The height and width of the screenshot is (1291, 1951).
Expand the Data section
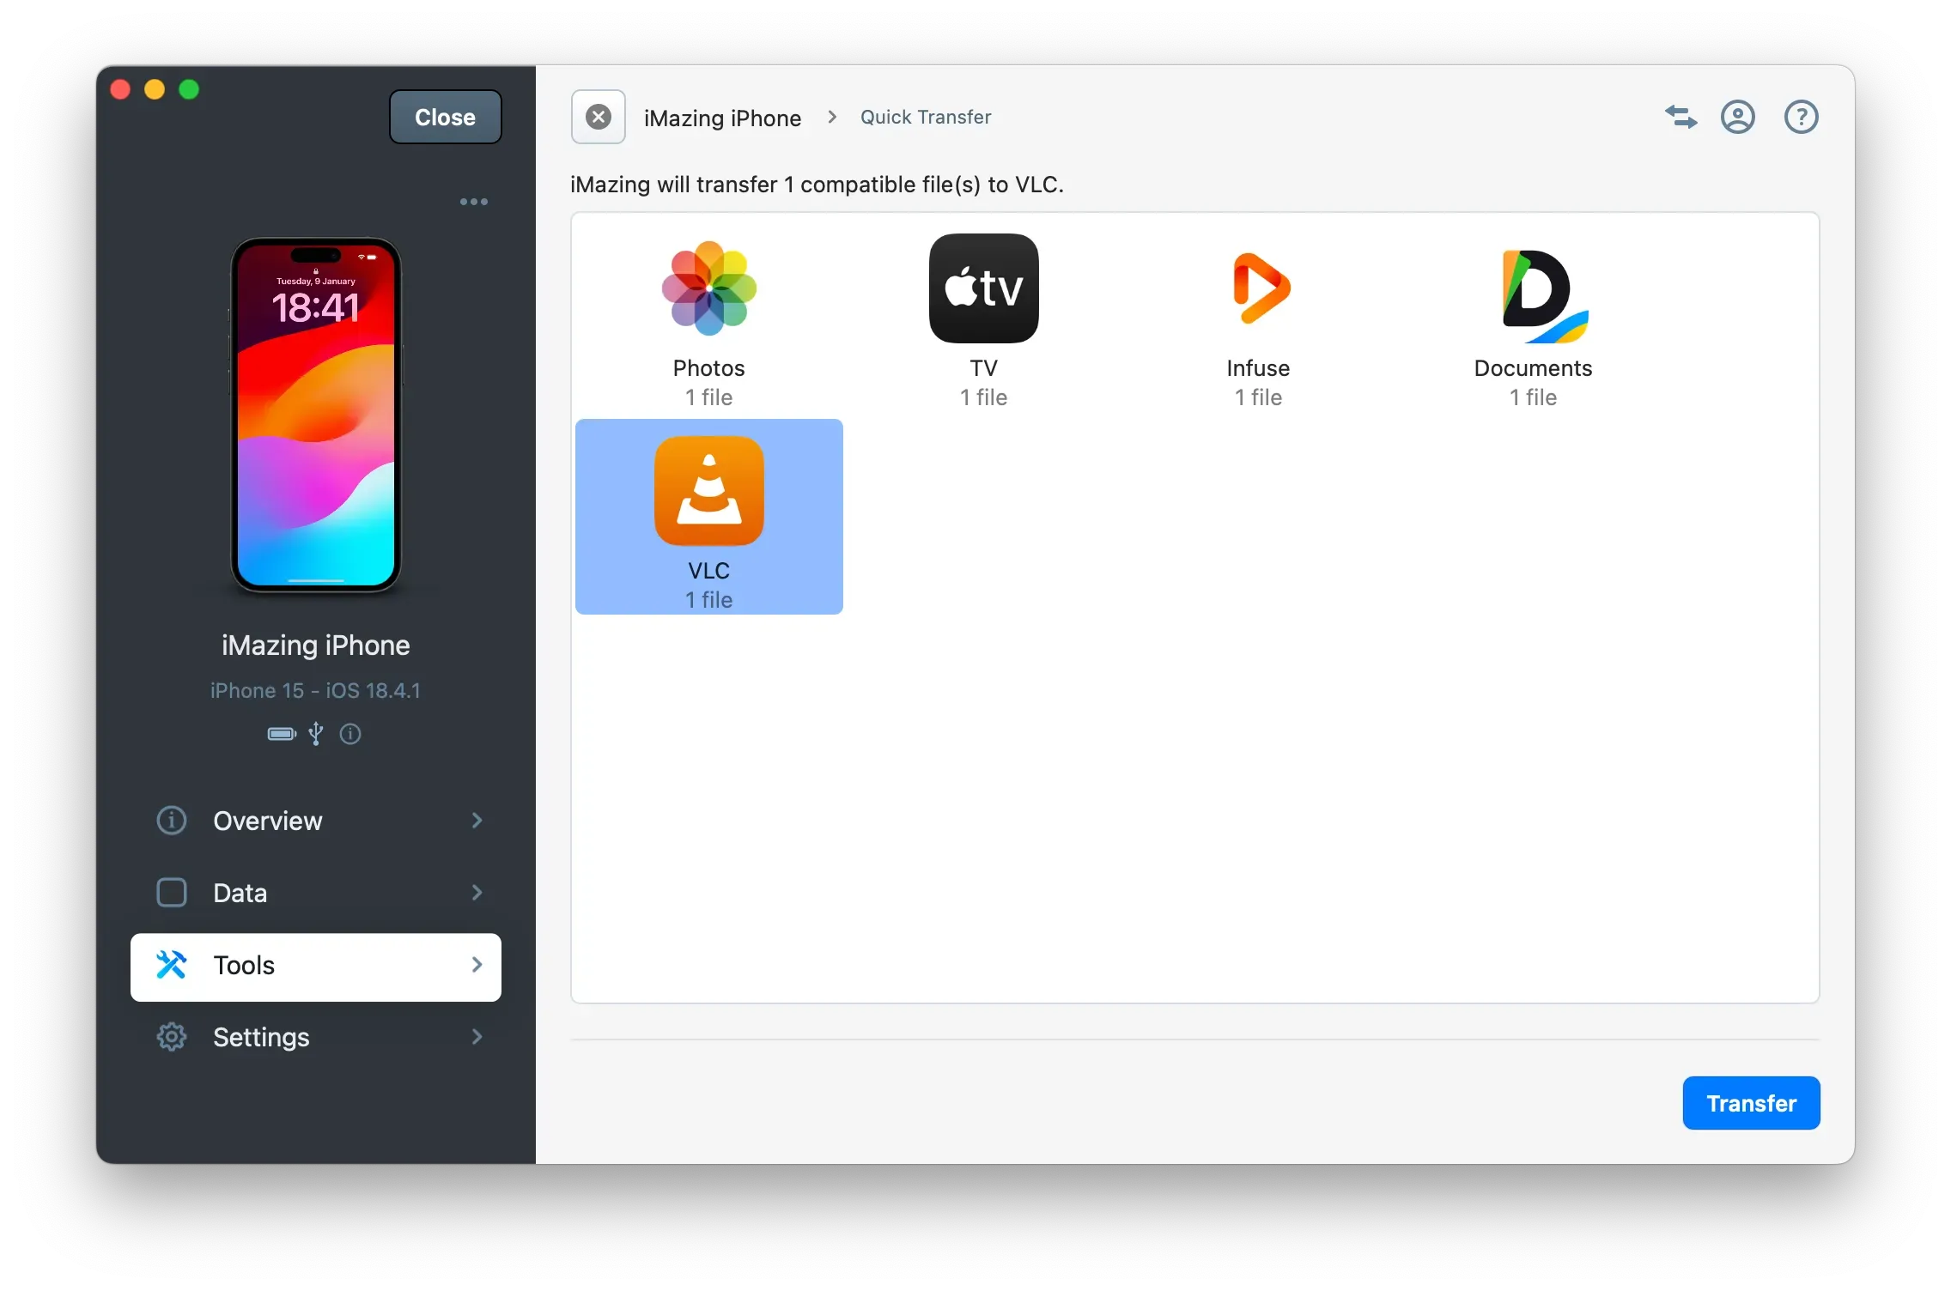pos(316,893)
